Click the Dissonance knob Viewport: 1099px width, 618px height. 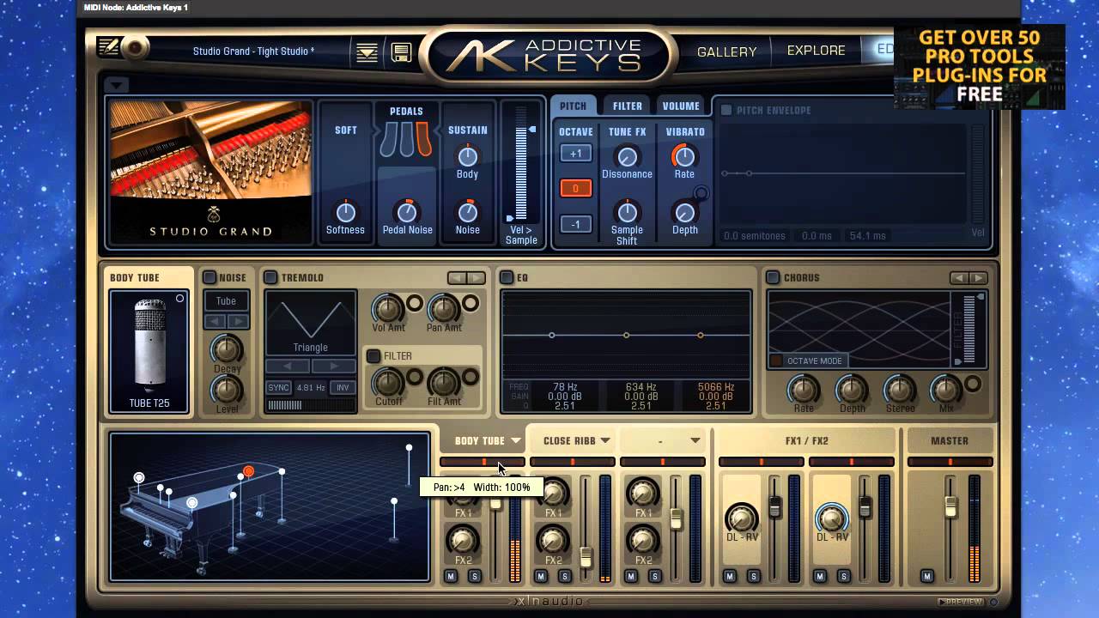627,156
